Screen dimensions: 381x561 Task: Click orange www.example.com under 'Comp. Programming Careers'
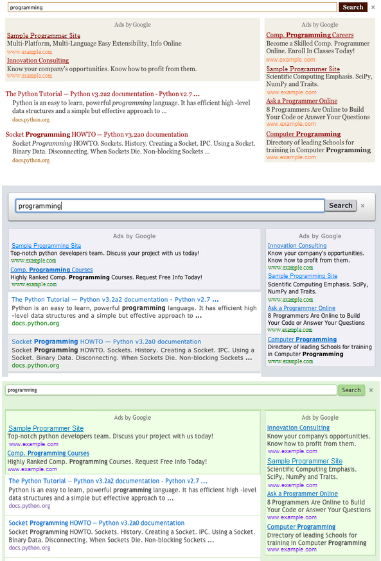[291, 60]
